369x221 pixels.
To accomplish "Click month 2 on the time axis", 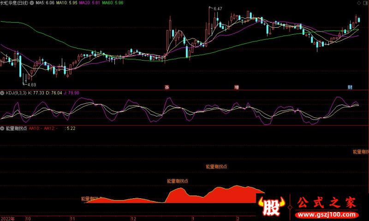I will 238,219.
